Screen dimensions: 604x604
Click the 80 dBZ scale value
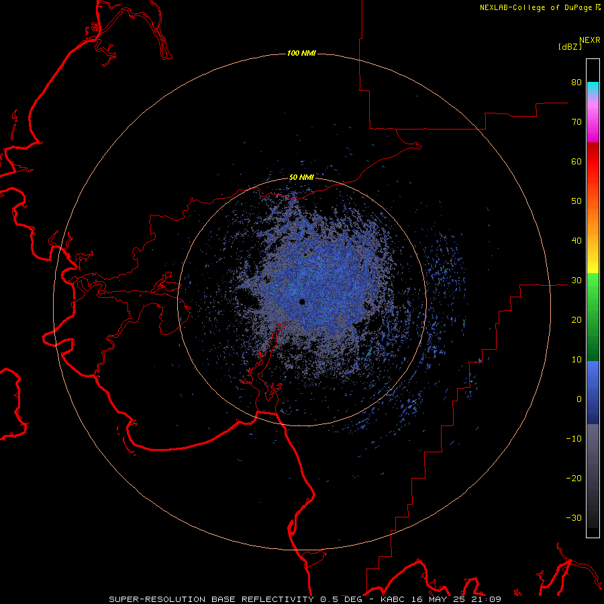coord(576,82)
